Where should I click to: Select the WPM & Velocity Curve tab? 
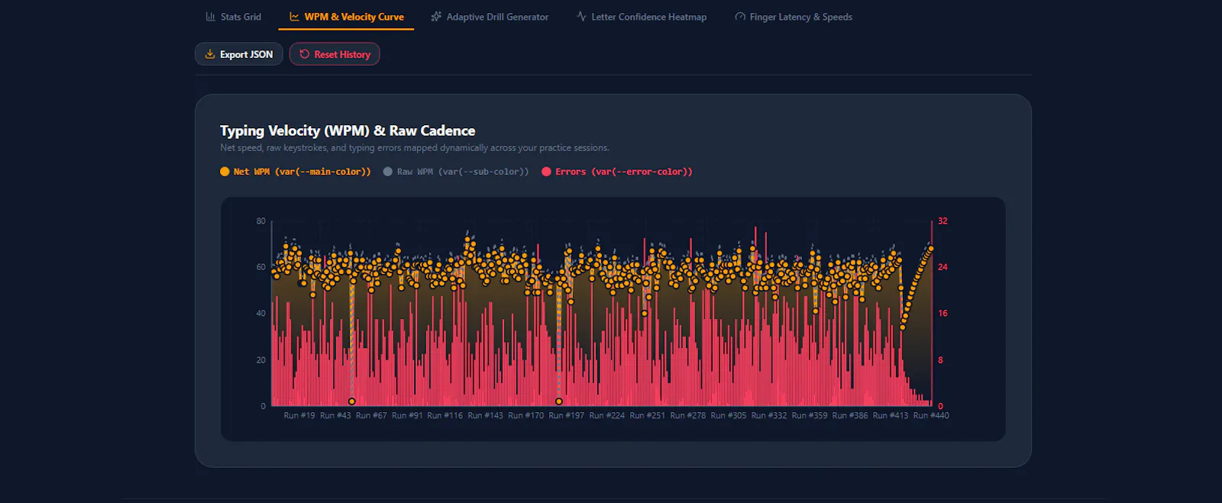(x=346, y=17)
